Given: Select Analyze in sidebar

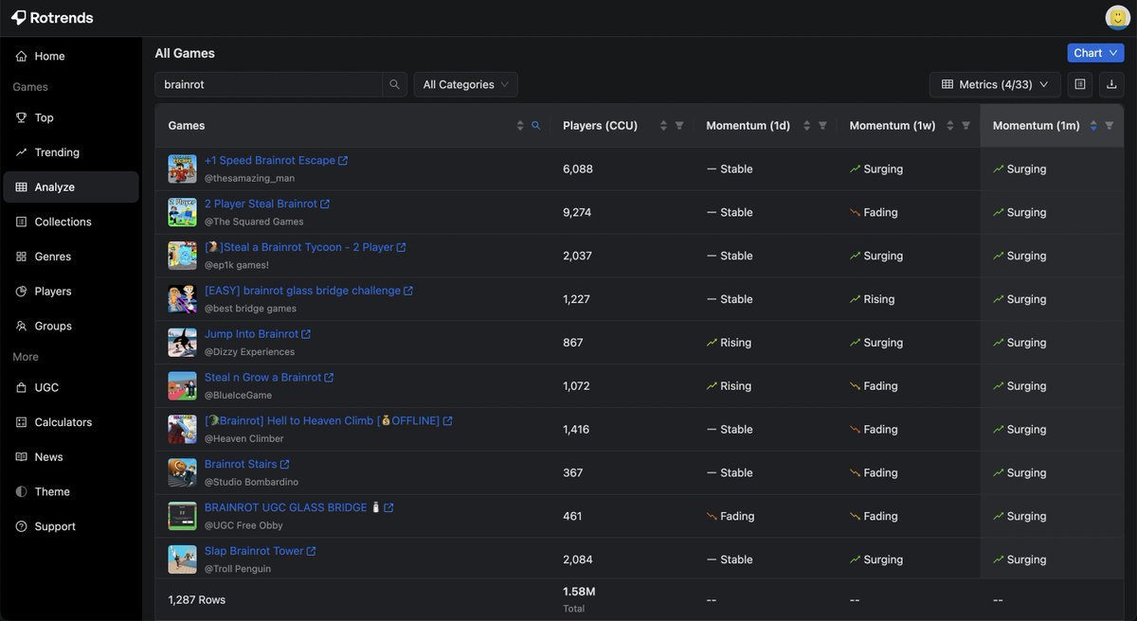Looking at the screenshot, I should click(x=71, y=187).
